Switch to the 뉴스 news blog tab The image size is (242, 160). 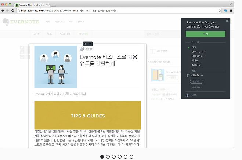pyautogui.click(x=49, y=34)
